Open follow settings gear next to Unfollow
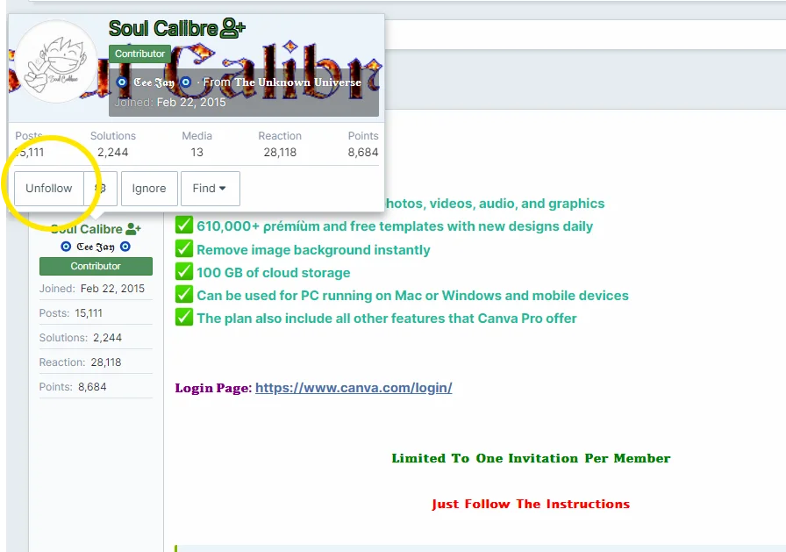Image resolution: width=786 pixels, height=552 pixels. [x=101, y=189]
